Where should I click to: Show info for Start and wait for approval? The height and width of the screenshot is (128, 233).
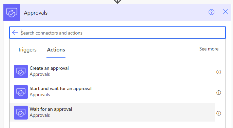(x=219, y=92)
